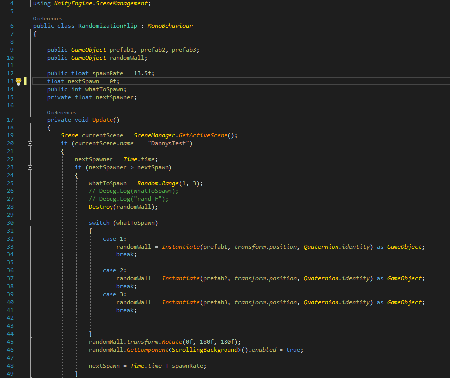Click the Rotate method call on line 45
Image resolution: width=450 pixels, height=378 pixels.
tap(172, 342)
